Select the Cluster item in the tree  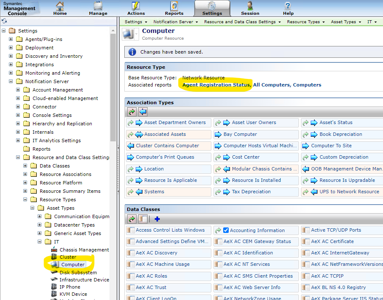tap(68, 257)
